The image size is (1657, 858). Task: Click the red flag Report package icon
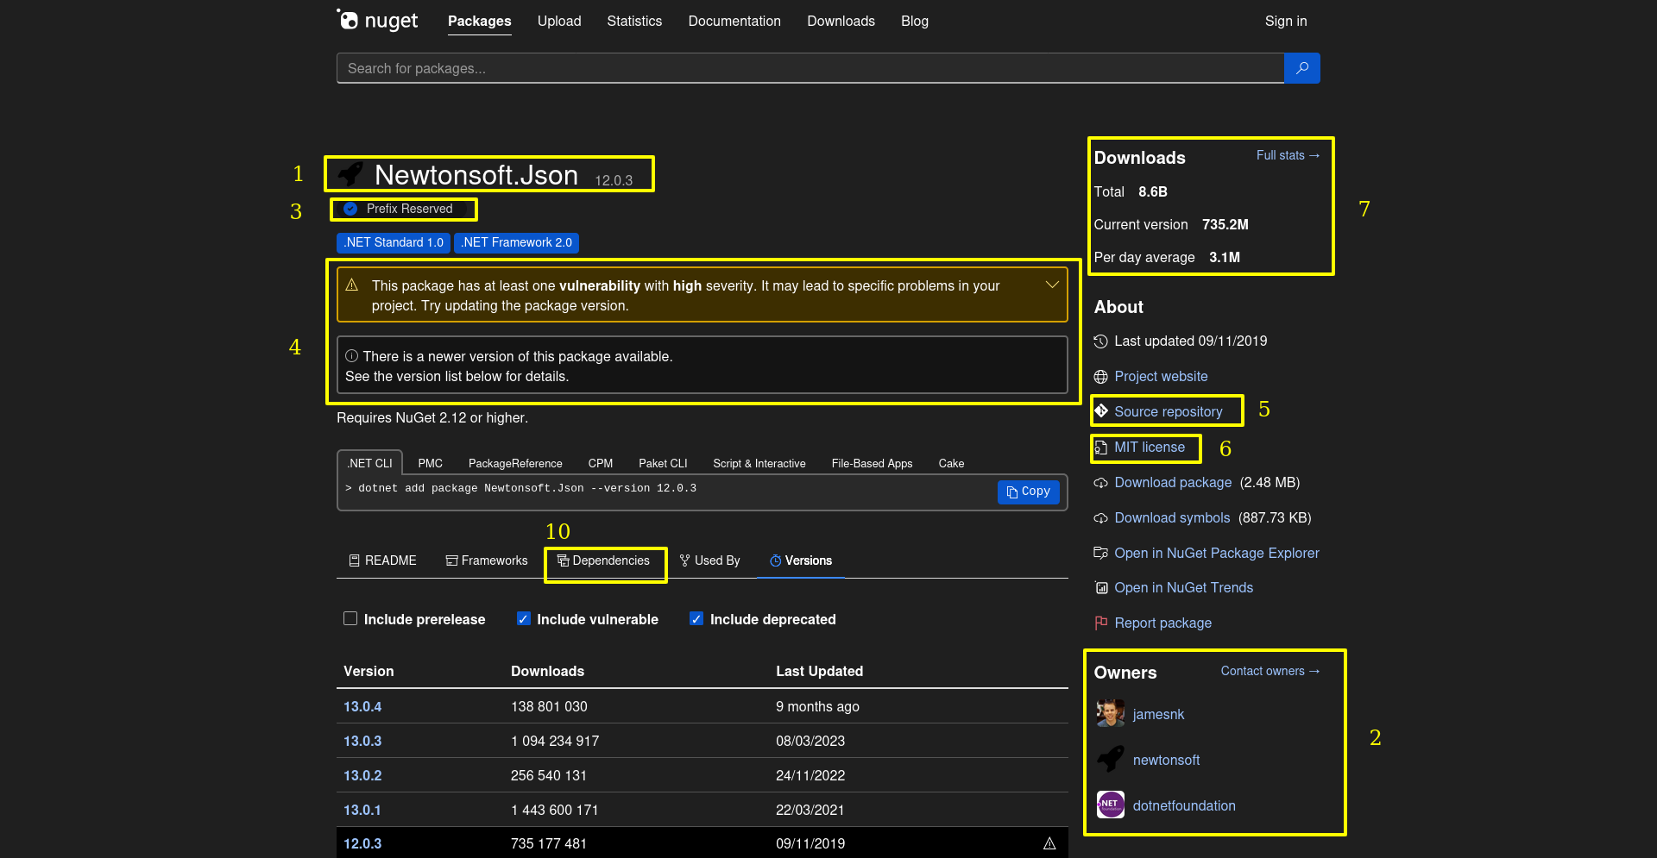pyautogui.click(x=1100, y=623)
